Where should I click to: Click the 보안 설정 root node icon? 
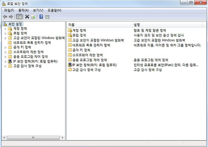(x=5, y=24)
